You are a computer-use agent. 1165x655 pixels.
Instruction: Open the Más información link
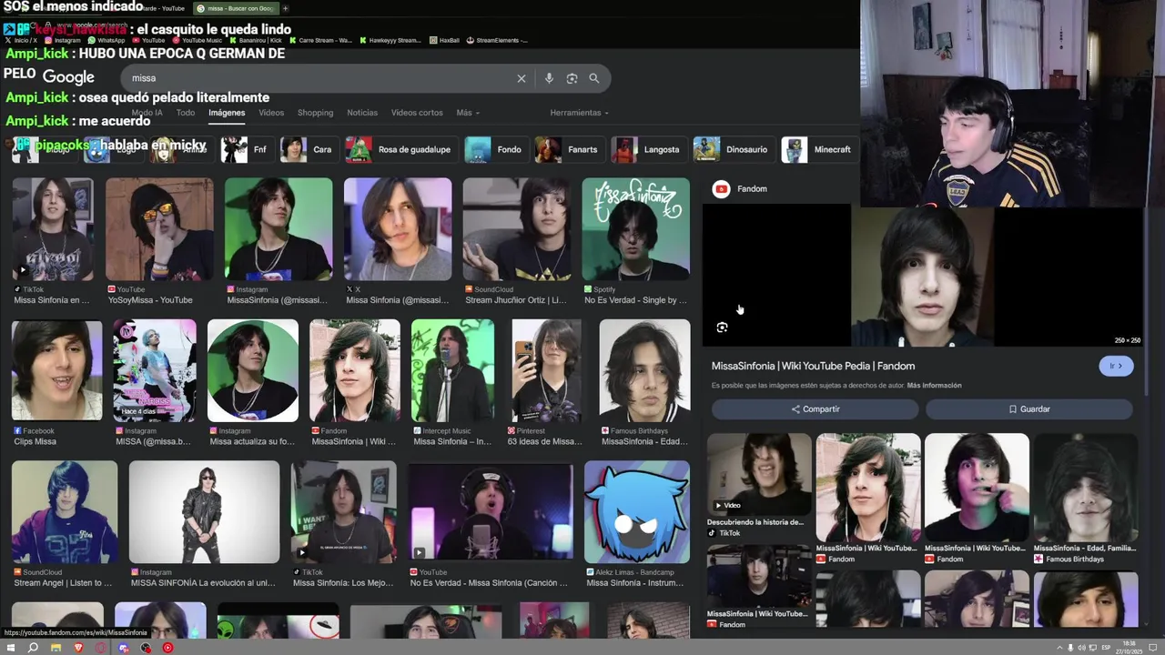point(934,386)
